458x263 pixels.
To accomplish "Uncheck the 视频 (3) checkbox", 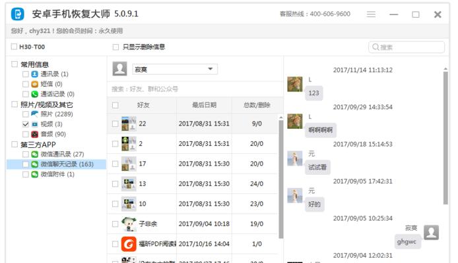I will 26,124.
